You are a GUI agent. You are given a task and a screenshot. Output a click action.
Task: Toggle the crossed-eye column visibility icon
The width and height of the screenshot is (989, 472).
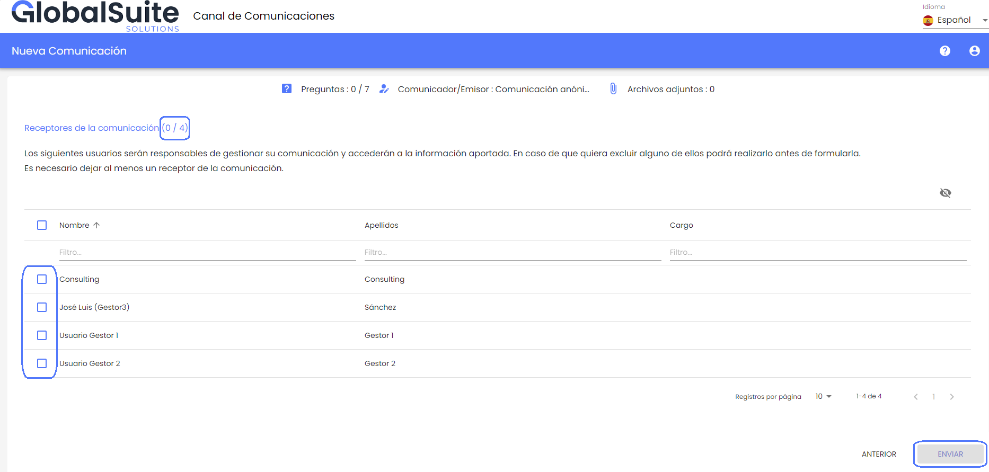tap(945, 193)
